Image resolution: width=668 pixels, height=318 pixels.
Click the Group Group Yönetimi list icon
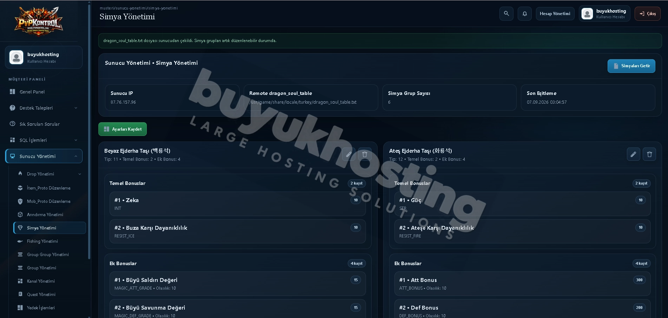click(x=20, y=255)
